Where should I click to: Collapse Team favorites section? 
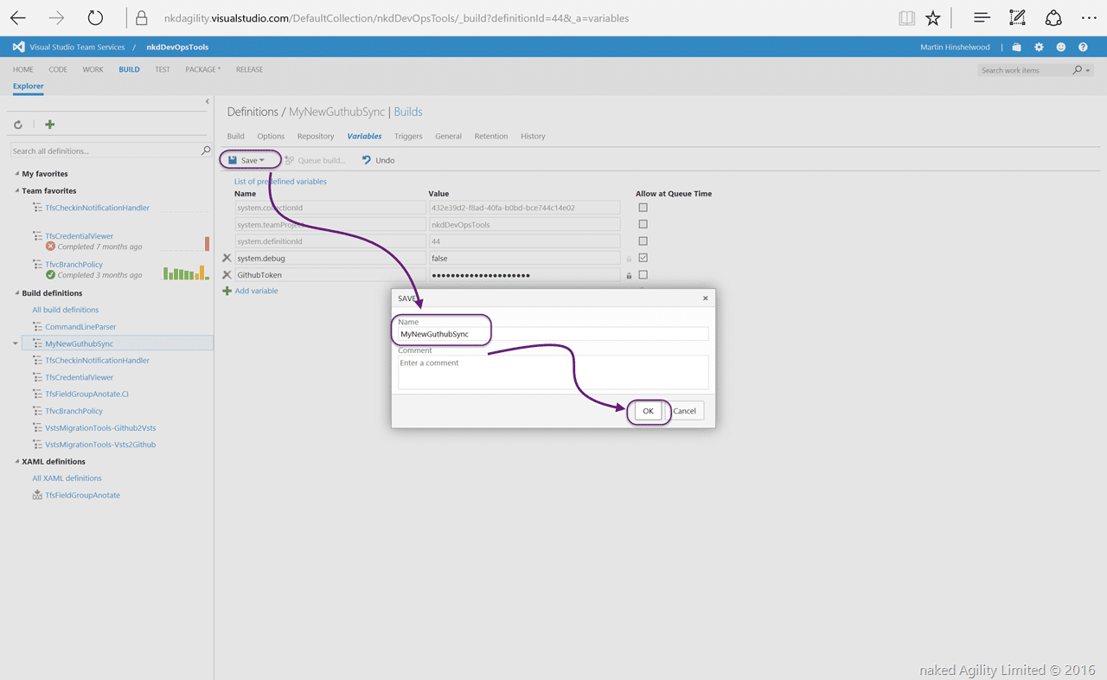17,190
